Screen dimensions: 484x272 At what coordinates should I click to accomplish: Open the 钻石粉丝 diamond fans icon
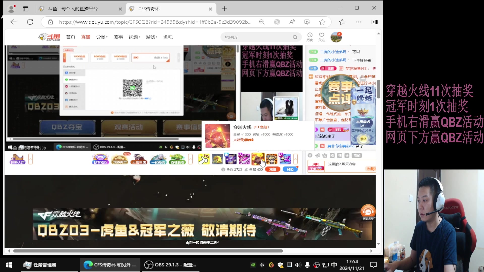(x=100, y=159)
